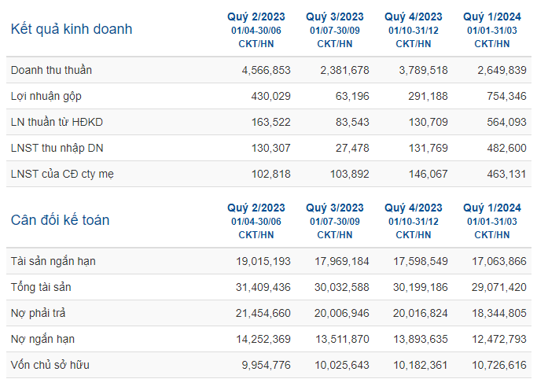This screenshot has height=379, width=537.
Task: Click the 4,566,853 net revenue value
Action: 266,70
